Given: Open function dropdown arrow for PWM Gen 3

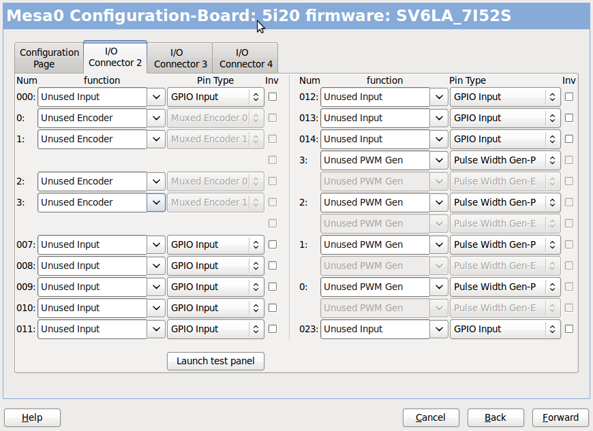Looking at the screenshot, I should tap(439, 161).
